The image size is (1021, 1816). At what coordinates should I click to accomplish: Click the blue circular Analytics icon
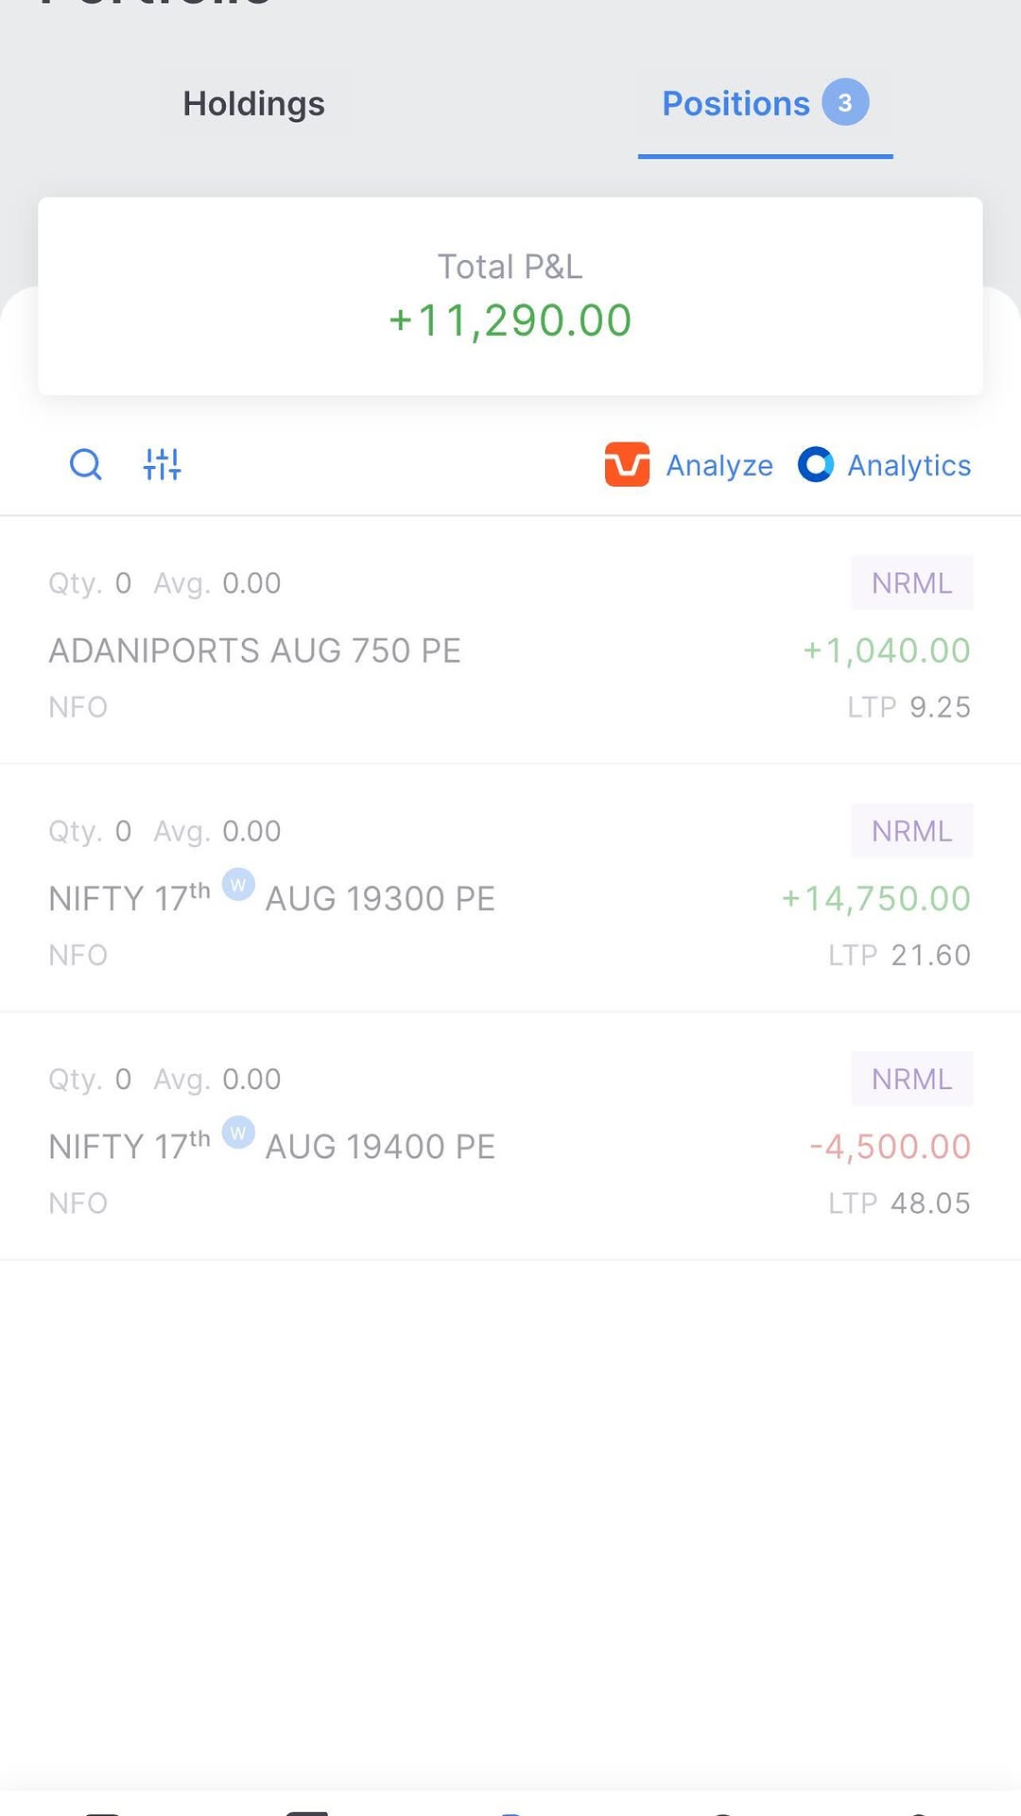pos(815,464)
